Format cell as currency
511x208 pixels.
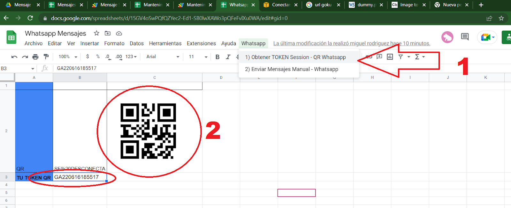coord(88,57)
